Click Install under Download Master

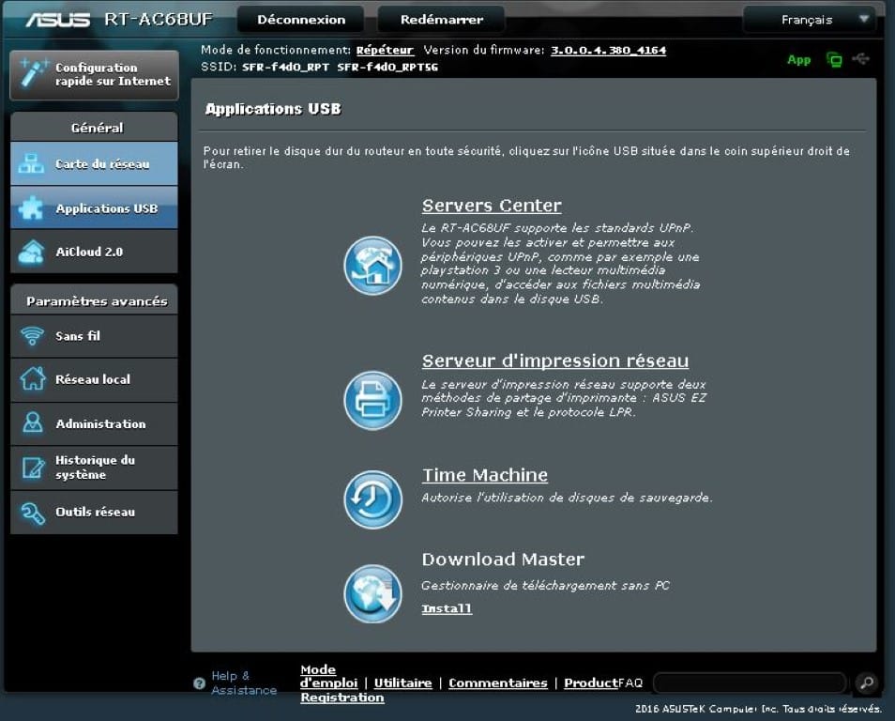(447, 609)
